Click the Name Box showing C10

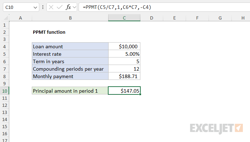(x=21, y=7)
